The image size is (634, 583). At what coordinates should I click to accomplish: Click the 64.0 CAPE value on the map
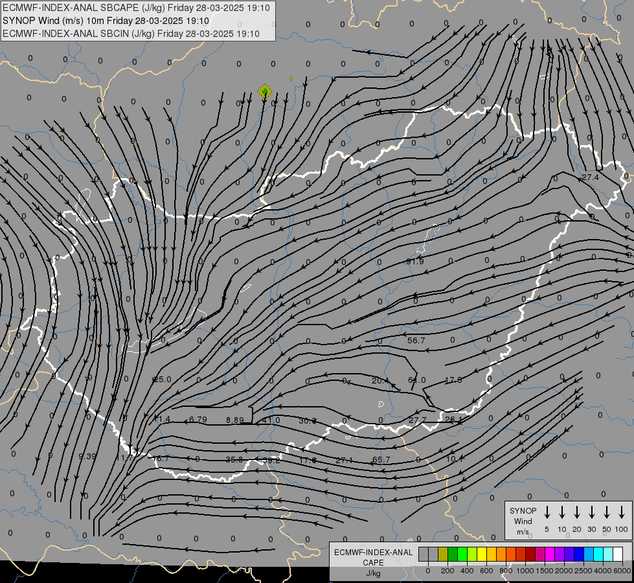(x=417, y=380)
